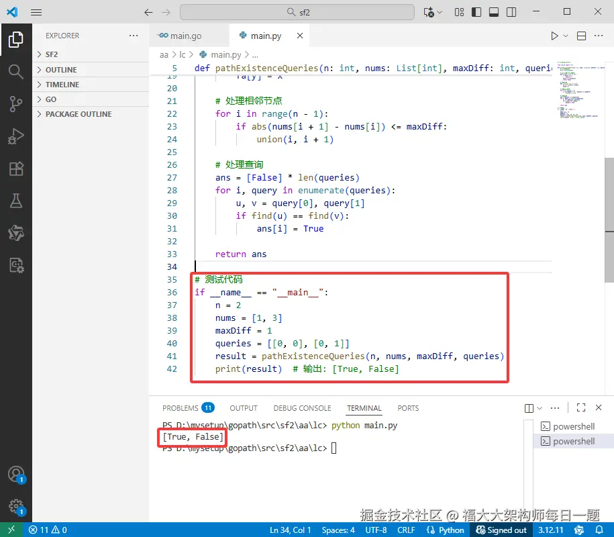Toggle the bottom panel visibility
The image size is (614, 537).
click(494, 12)
